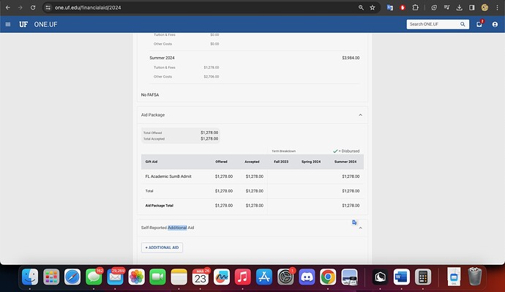Open Discord from the dock
The height and width of the screenshot is (292, 505).
[x=307, y=277]
